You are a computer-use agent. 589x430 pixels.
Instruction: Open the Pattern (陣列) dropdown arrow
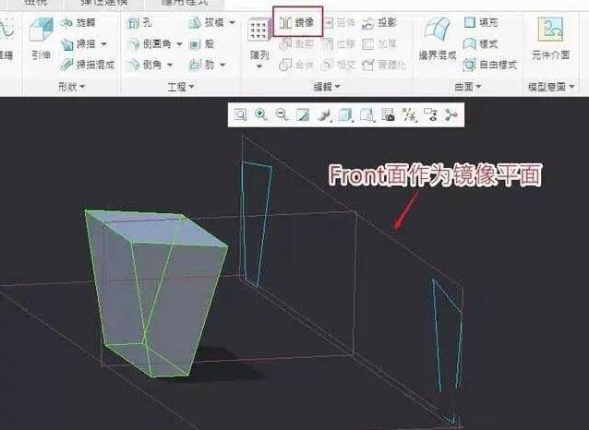click(x=259, y=67)
